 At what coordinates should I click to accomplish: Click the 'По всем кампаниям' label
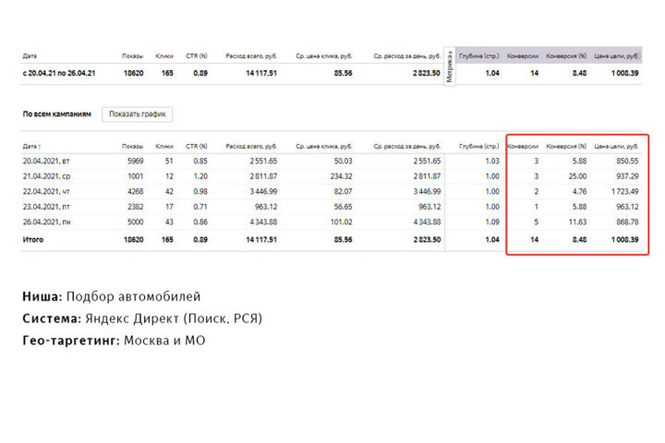(x=57, y=114)
